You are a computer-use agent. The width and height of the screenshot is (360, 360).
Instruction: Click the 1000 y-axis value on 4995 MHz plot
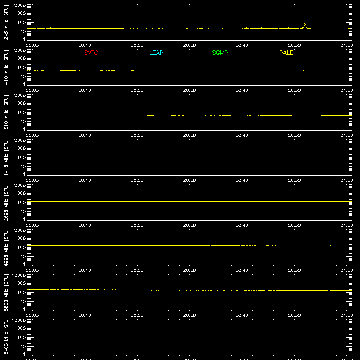20,238
